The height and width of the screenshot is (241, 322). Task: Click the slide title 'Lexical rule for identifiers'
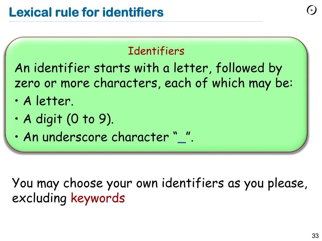click(x=86, y=12)
